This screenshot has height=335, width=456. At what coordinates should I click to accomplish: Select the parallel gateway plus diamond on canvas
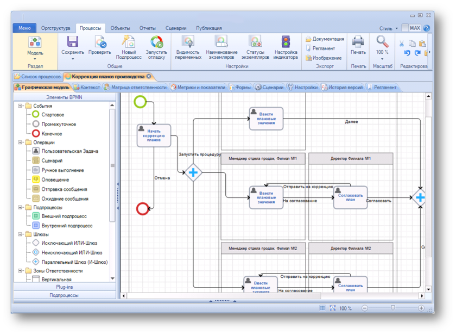pos(193,173)
